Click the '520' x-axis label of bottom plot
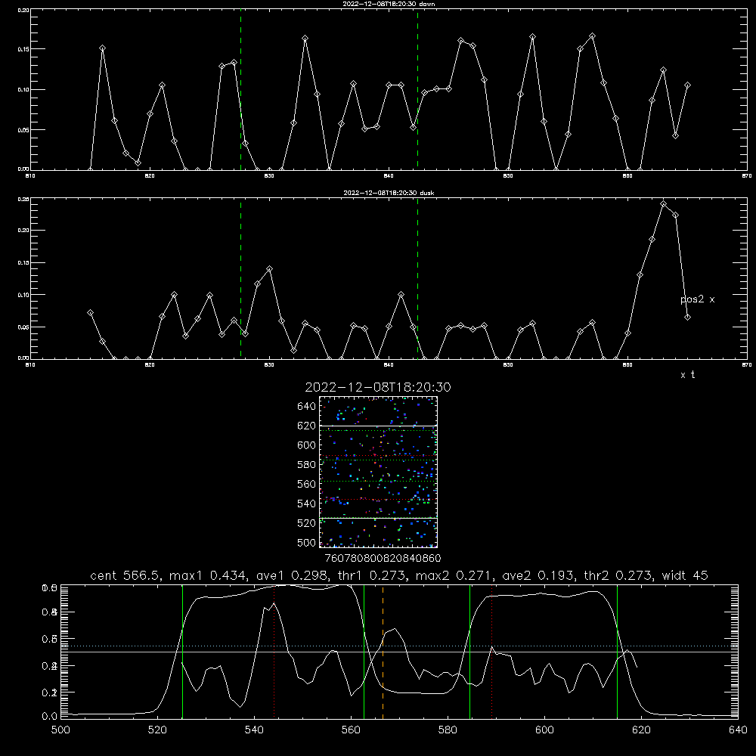The image size is (756, 756). (157, 730)
